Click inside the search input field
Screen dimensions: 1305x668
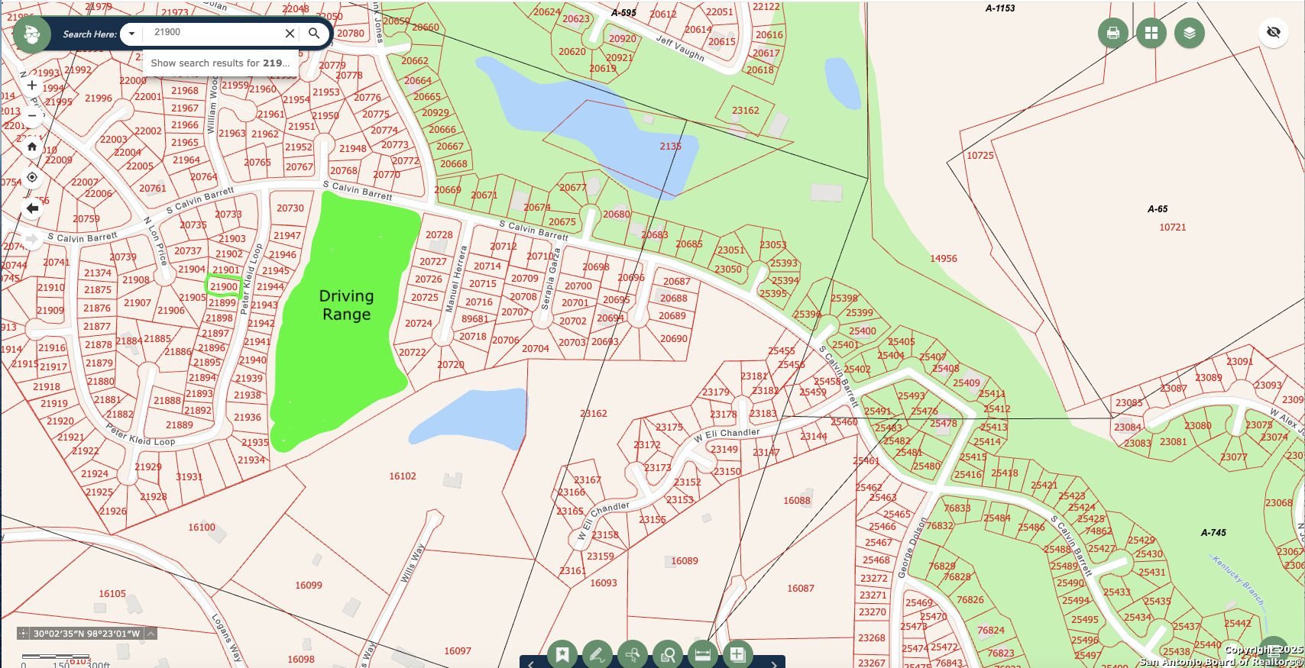pos(214,33)
